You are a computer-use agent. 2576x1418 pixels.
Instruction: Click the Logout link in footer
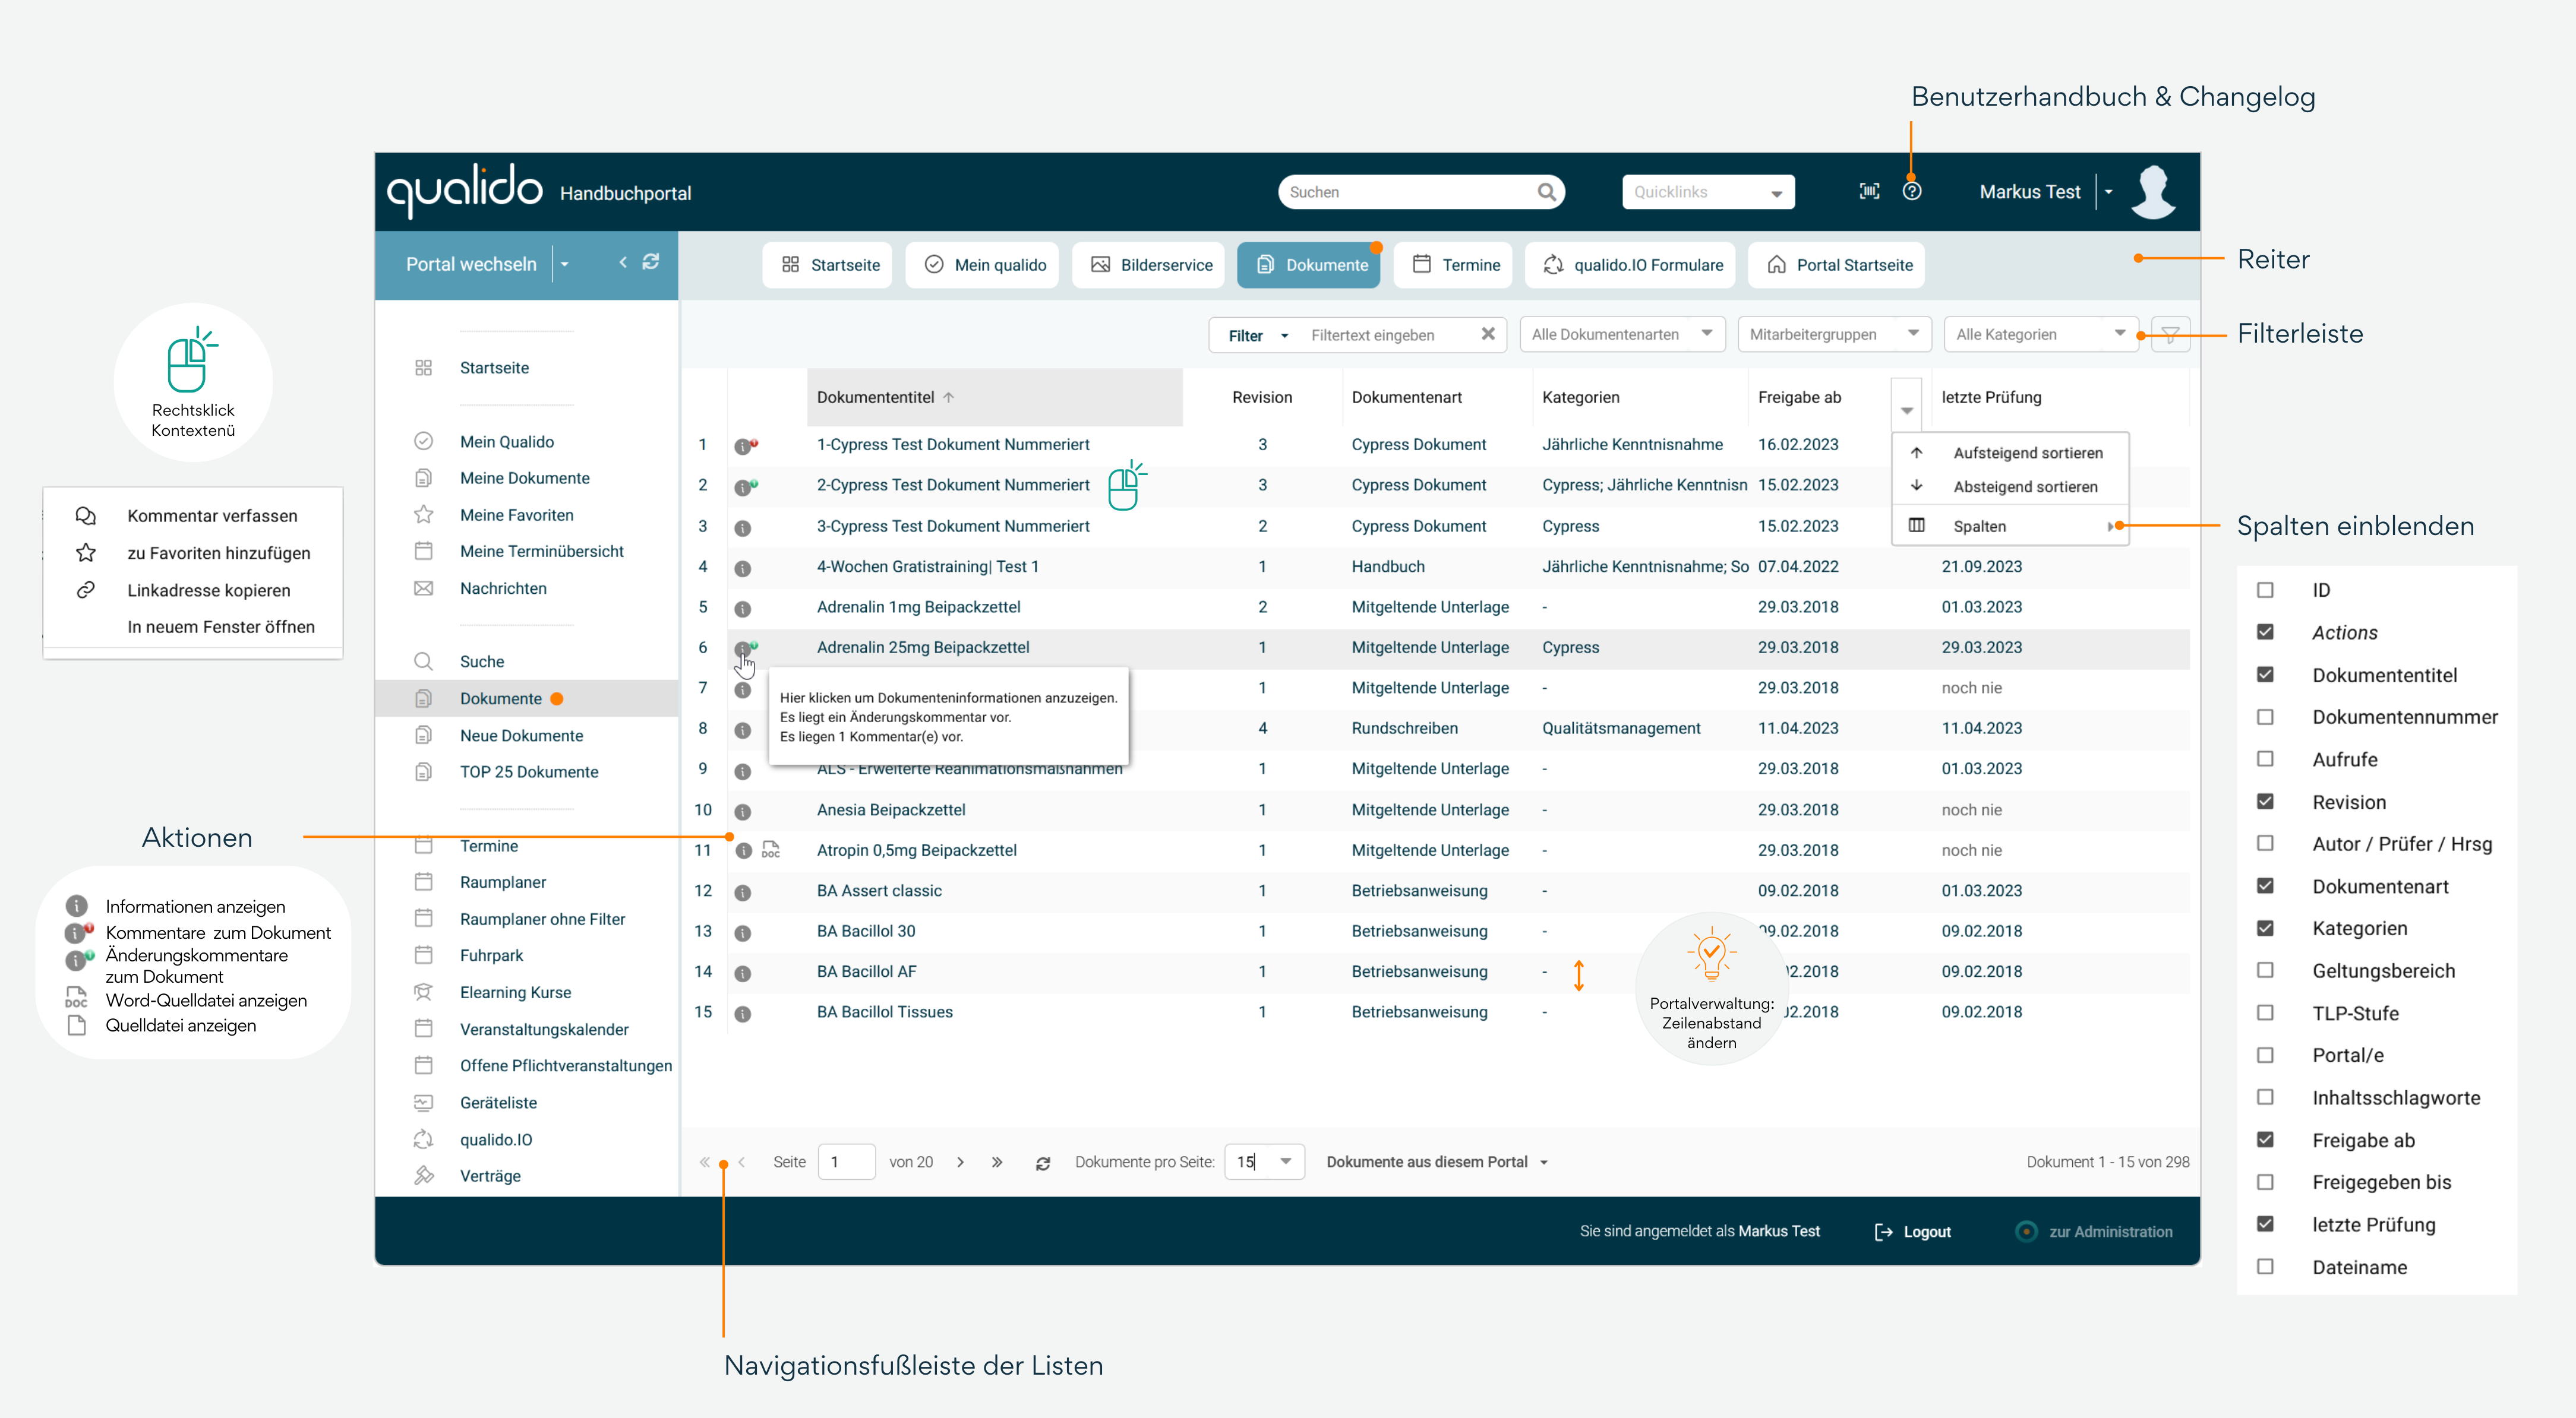coord(1912,1232)
